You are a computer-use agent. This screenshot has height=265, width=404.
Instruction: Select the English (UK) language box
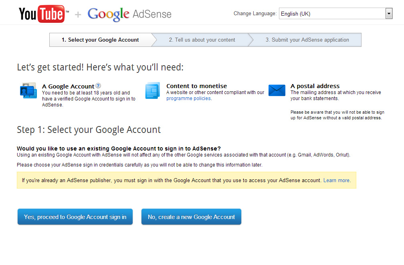[x=335, y=13]
